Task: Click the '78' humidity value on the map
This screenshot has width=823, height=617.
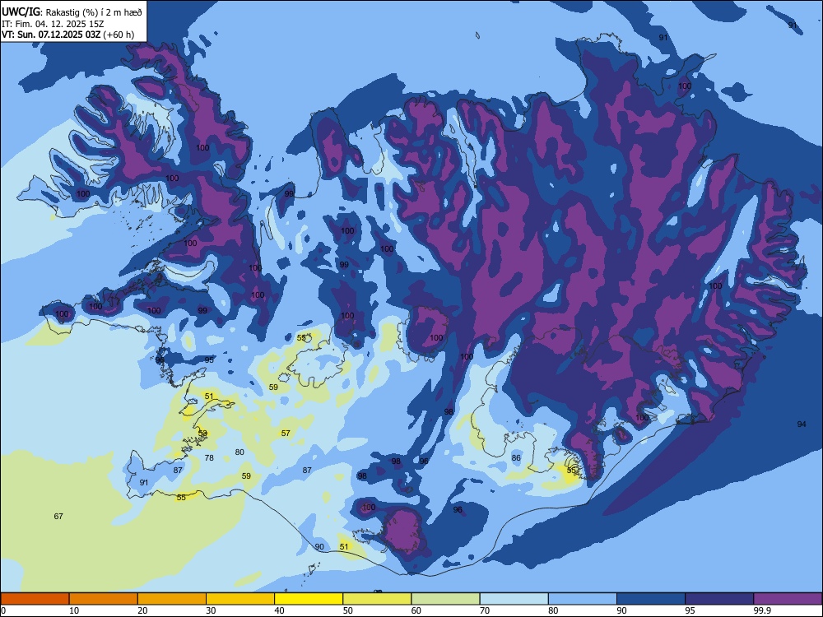Action: (209, 458)
